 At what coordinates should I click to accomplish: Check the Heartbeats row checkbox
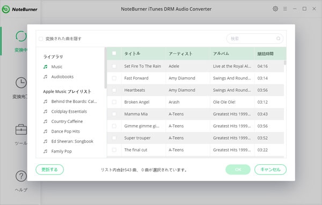114,90
